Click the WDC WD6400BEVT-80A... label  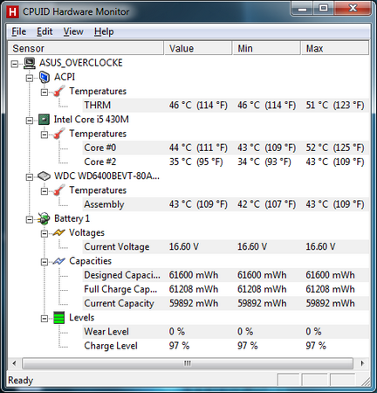tap(106, 176)
